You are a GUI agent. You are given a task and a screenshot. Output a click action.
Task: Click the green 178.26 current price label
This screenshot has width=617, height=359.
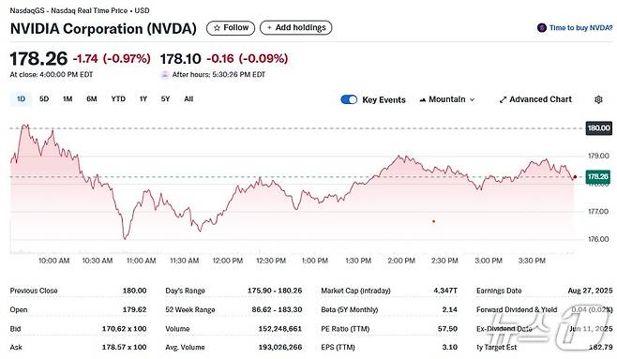click(598, 176)
